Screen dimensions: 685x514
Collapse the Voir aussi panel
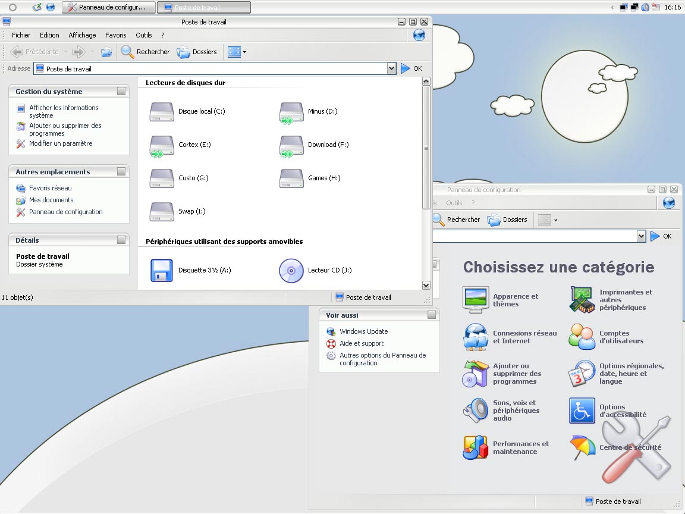tap(432, 315)
